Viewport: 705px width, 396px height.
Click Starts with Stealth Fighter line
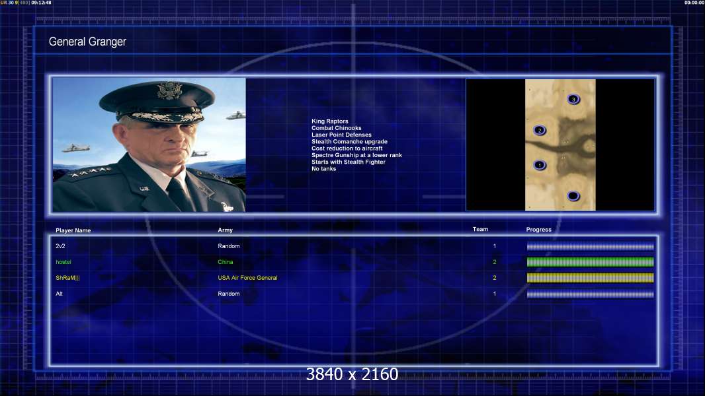(349, 162)
